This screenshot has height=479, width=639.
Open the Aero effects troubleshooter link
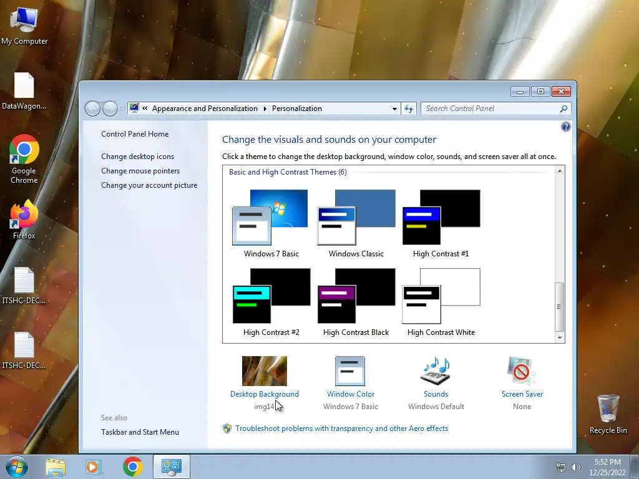341,428
